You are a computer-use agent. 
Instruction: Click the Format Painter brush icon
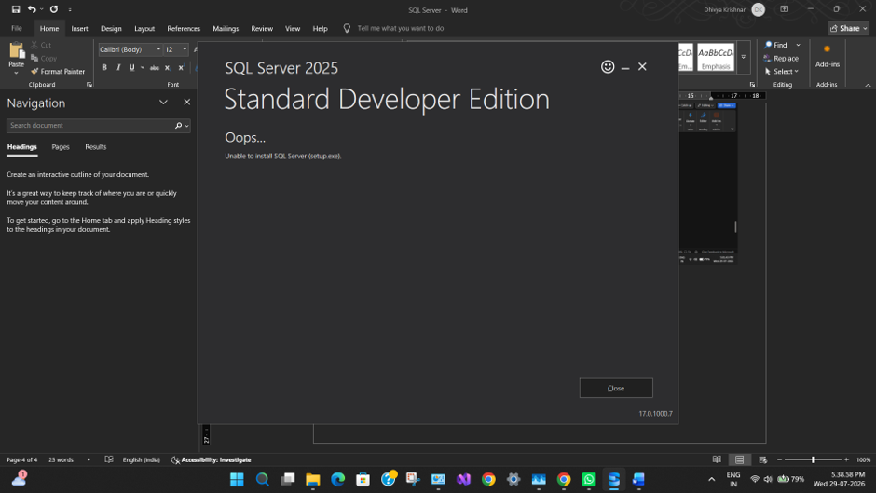[x=34, y=72]
